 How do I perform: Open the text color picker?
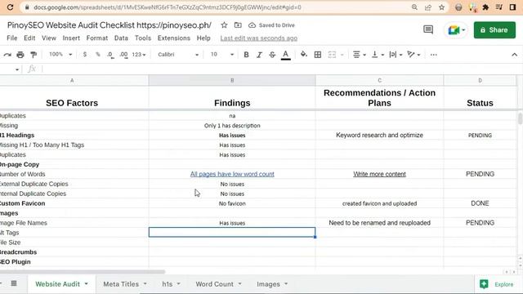click(285, 55)
